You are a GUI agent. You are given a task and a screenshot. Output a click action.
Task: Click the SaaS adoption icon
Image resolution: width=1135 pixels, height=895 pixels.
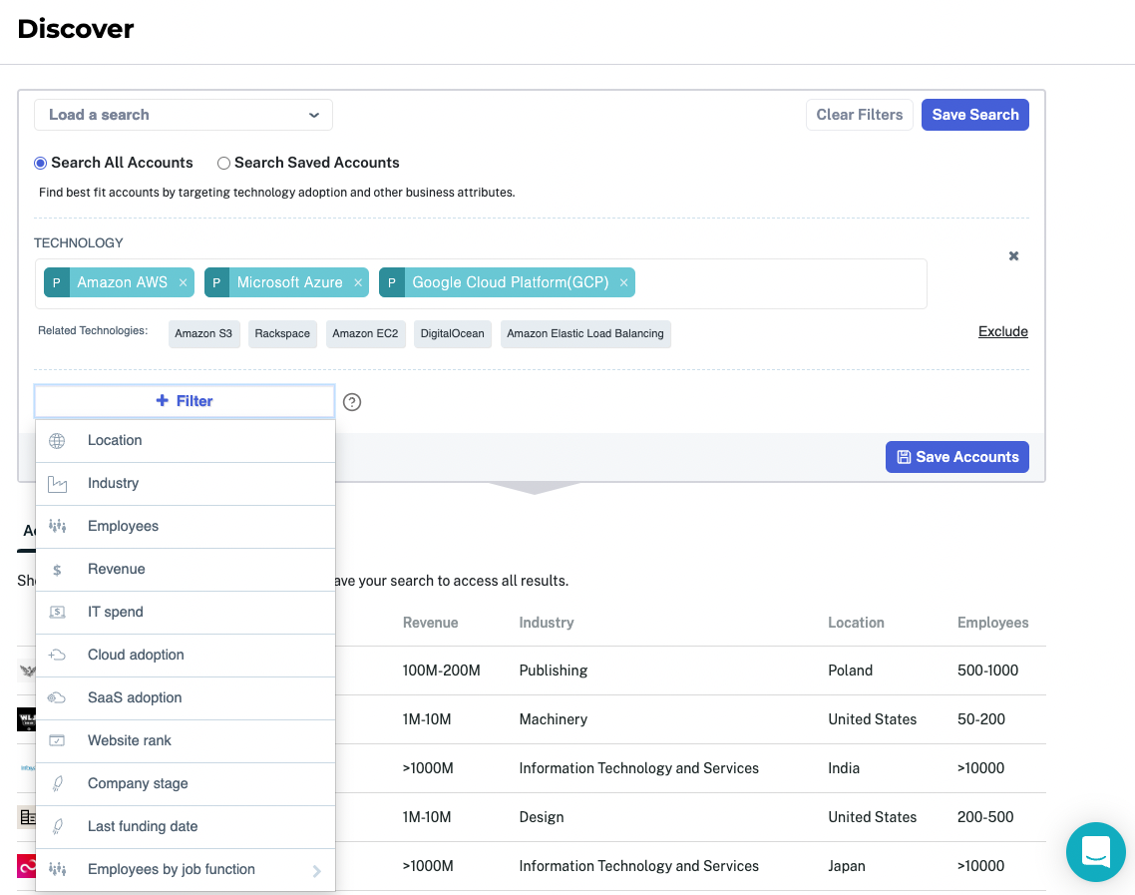point(59,697)
